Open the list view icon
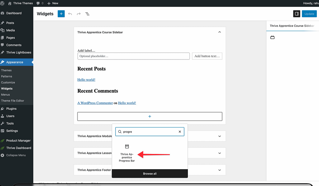319x186 pixels. (88, 14)
